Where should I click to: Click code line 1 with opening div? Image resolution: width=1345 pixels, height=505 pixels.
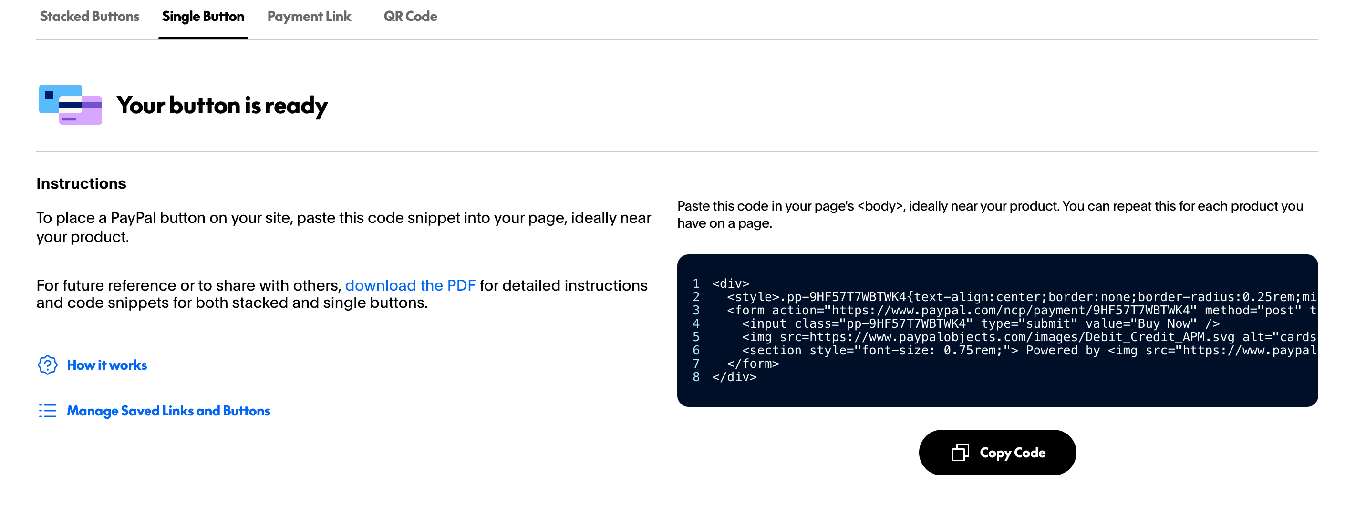(731, 284)
